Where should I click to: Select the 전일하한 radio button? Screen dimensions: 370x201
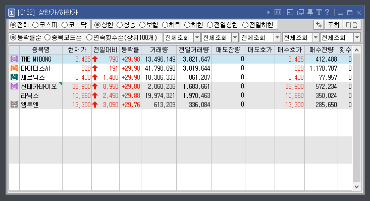point(245,25)
